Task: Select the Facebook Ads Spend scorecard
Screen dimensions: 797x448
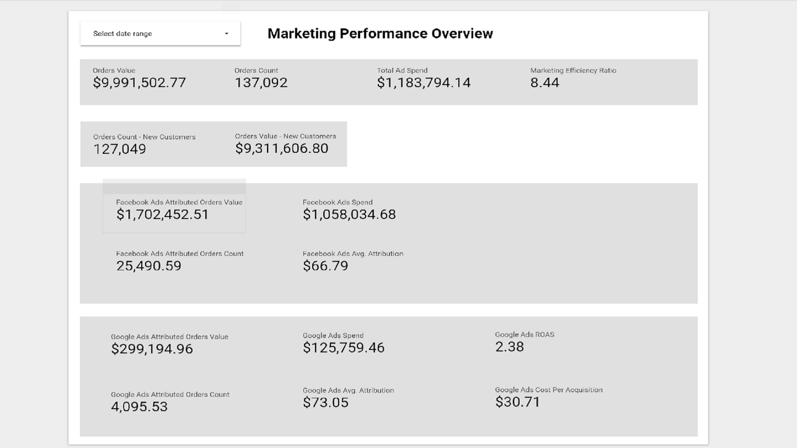Action: (349, 210)
